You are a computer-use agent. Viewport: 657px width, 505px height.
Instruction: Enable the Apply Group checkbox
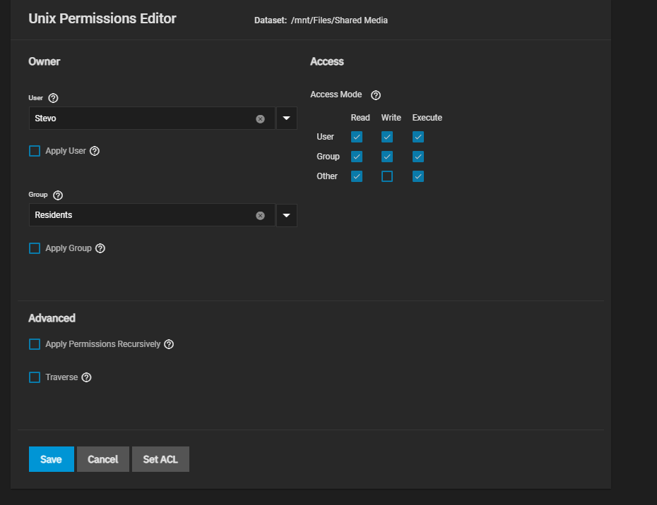(x=35, y=248)
